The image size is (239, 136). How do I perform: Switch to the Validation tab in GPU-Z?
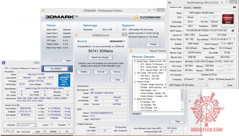click(197, 7)
